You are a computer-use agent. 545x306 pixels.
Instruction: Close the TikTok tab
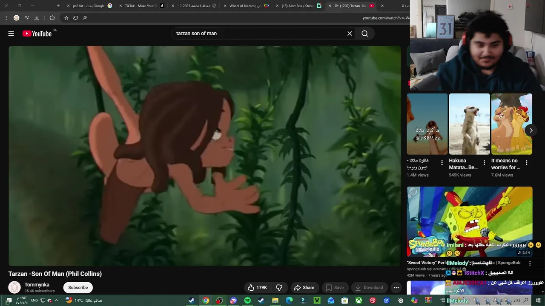[120, 6]
